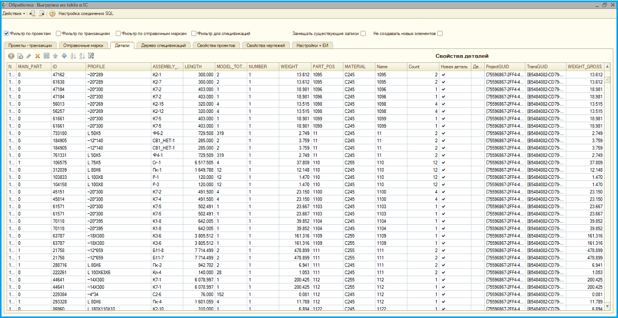Sort ascending with the A-Z icon
618x318 pixels.
pyautogui.click(x=73, y=56)
